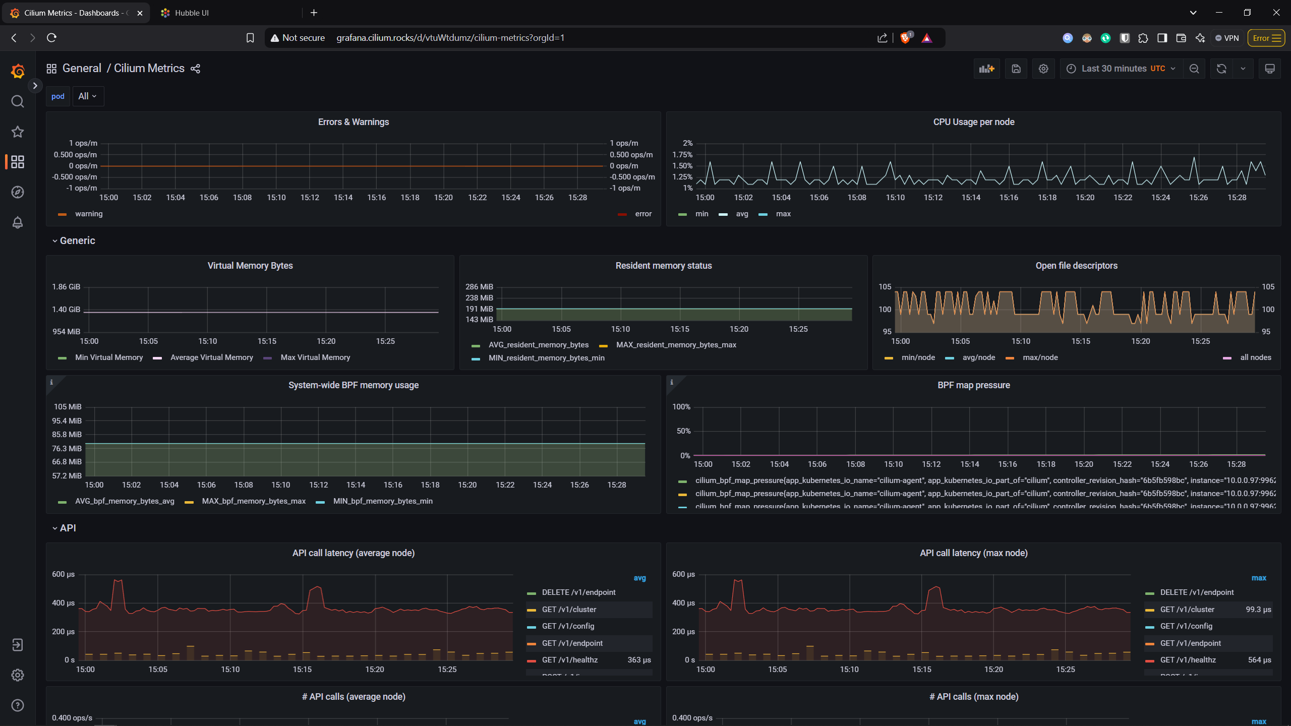Switch to the Hubble UI browser tab
The width and height of the screenshot is (1291, 726).
coord(192,13)
